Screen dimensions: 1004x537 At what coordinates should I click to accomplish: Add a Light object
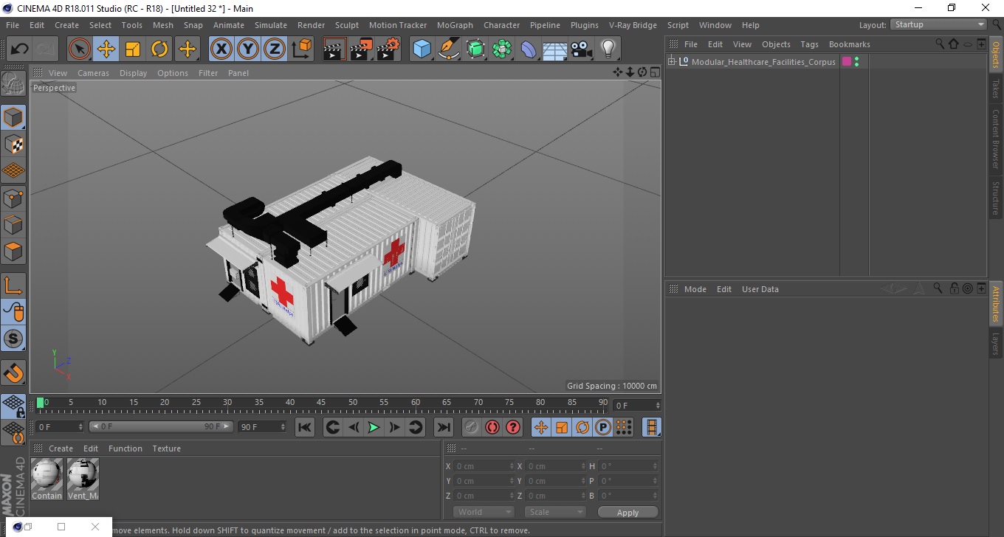click(x=608, y=49)
